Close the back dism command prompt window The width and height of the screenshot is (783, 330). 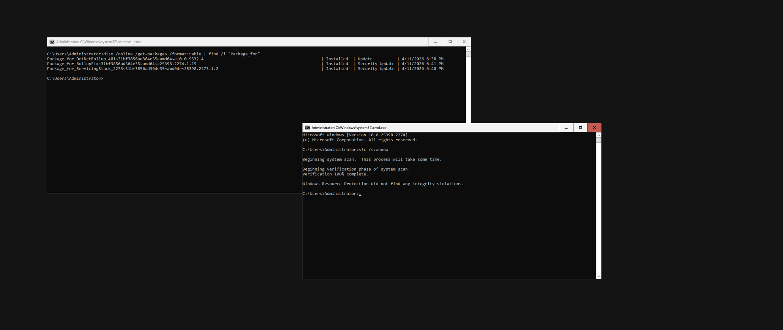464,42
